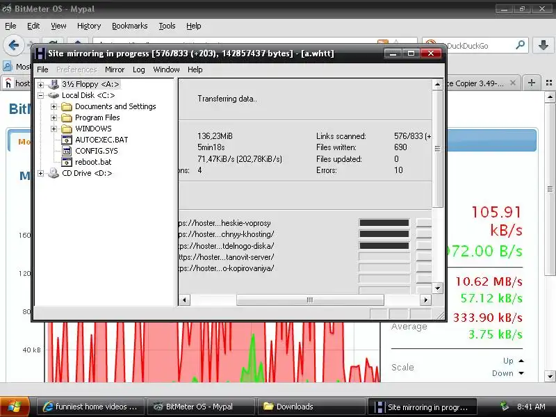Open the browser Downloads arrow button
This screenshot has width=556, height=417.
point(543,45)
